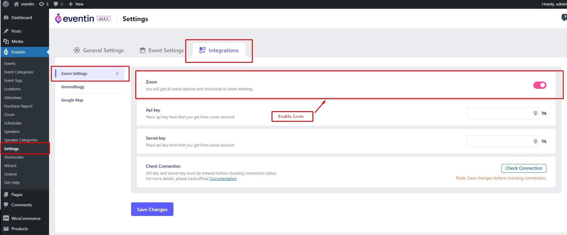This screenshot has width=567, height=235.
Task: Open Speaker Categories submenu item
Action: (x=21, y=140)
